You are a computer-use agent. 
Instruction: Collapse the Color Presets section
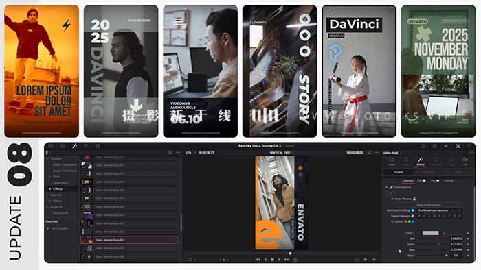392,199
